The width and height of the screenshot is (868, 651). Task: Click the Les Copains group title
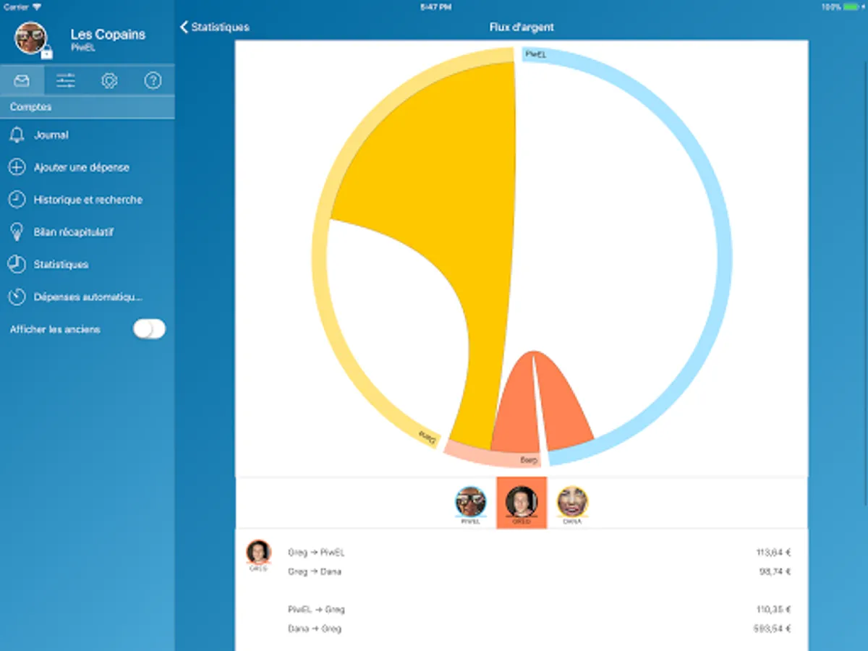[108, 34]
